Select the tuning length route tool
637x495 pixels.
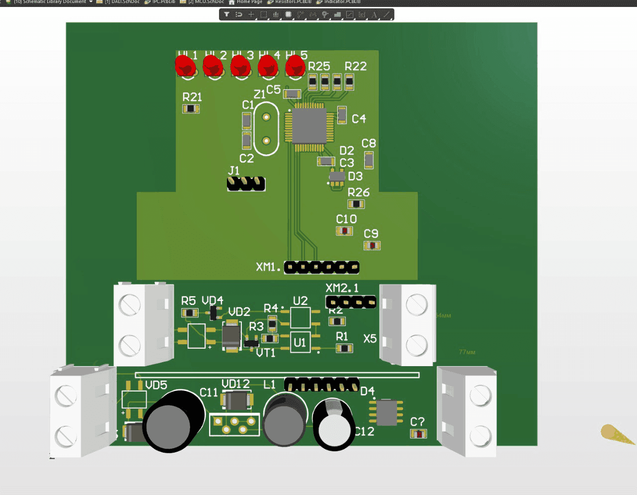313,14
